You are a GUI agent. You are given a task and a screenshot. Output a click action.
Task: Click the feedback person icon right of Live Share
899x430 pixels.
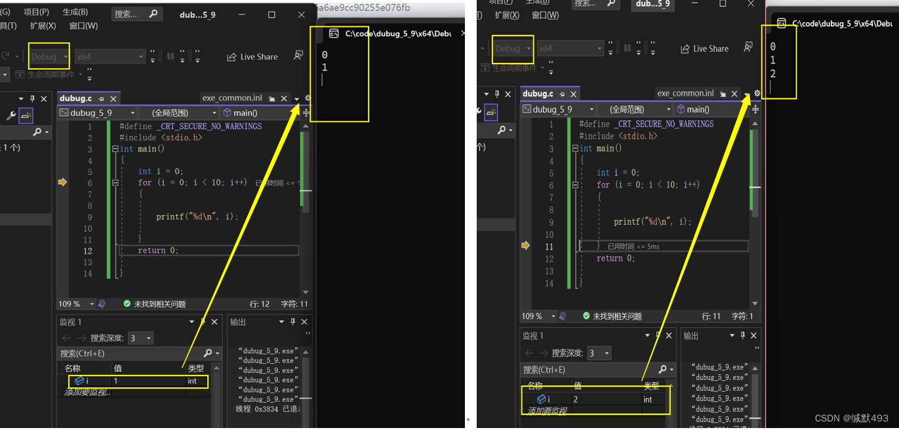point(298,55)
